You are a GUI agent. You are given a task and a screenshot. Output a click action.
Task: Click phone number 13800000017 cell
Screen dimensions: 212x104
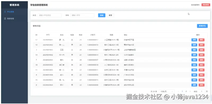pyautogui.click(x=93, y=40)
